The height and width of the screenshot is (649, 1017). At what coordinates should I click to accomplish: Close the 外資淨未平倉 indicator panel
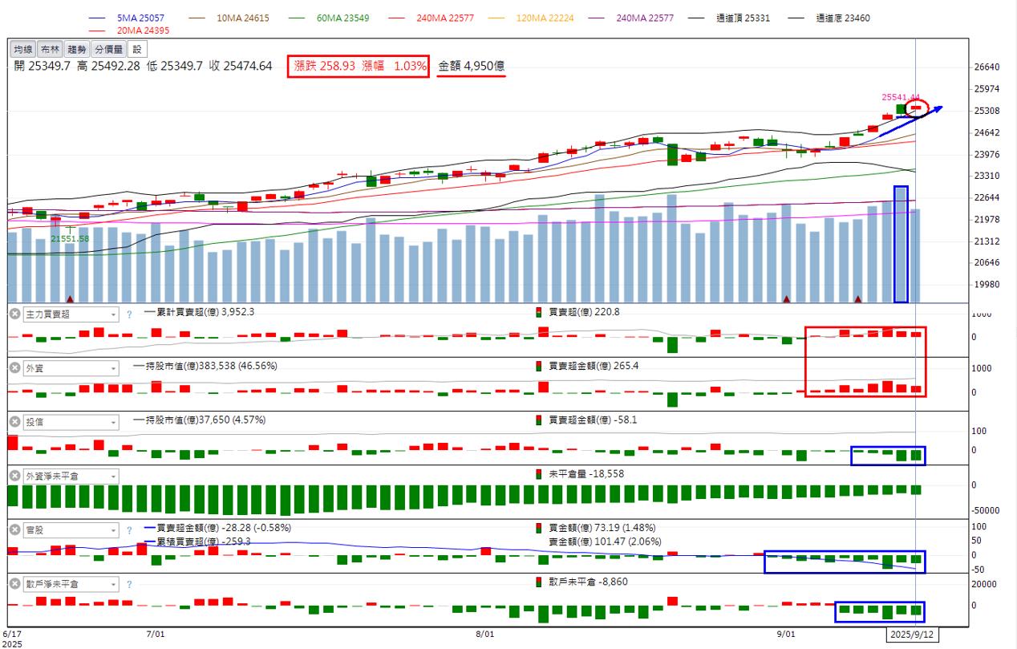[14, 476]
